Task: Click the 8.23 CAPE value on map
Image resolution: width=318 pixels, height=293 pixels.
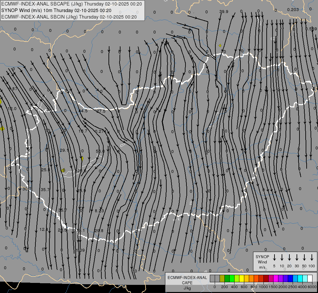Action: coord(99,211)
